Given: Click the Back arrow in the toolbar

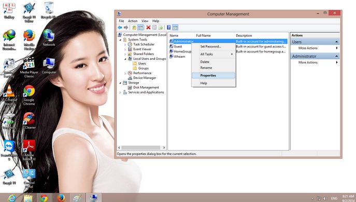Looking at the screenshot, I should pyautogui.click(x=120, y=28).
